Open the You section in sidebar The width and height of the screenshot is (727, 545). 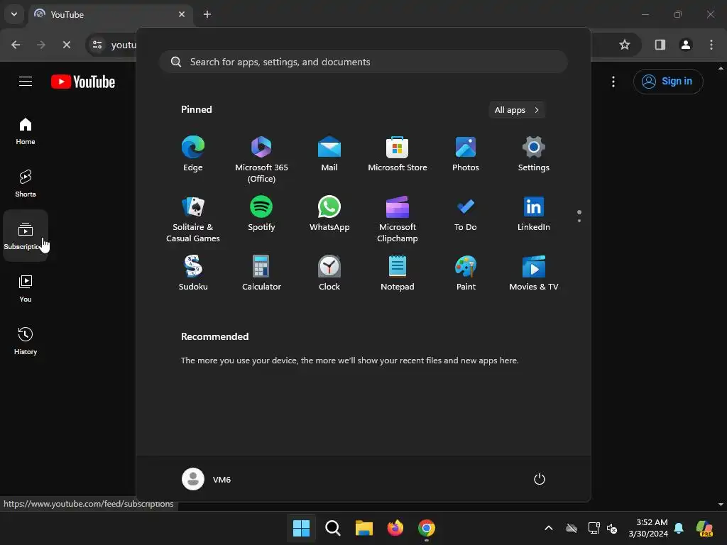[x=26, y=288]
